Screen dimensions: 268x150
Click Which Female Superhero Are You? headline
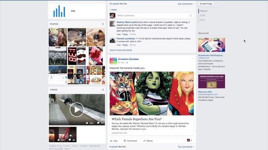click(137, 119)
